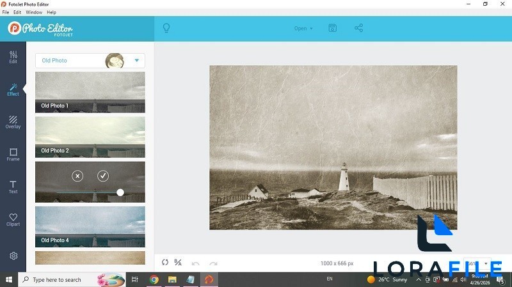Click the undo arrow below canvas
The width and height of the screenshot is (512, 287).
tap(196, 263)
